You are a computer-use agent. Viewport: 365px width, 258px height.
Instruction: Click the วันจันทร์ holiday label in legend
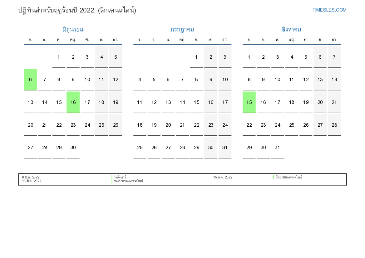click(x=120, y=177)
